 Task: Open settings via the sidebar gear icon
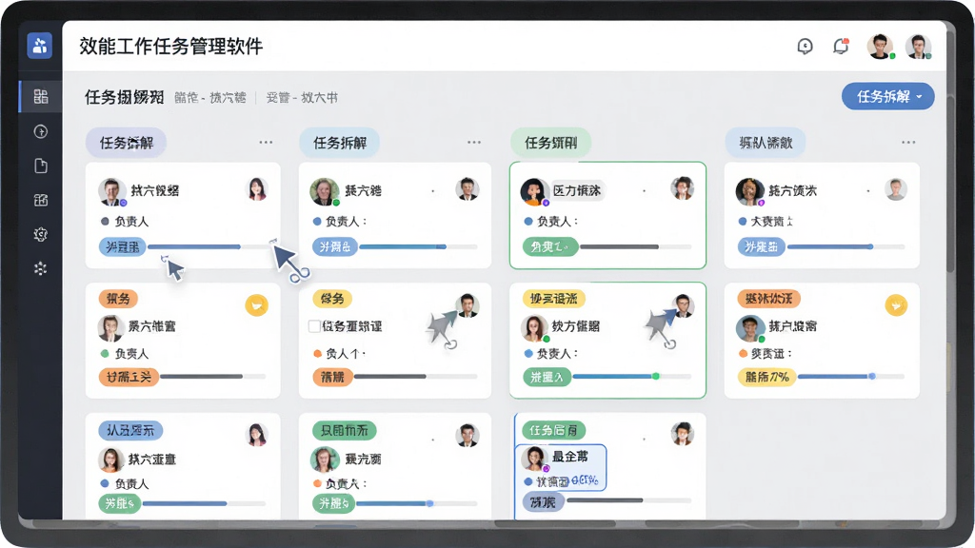coord(40,234)
